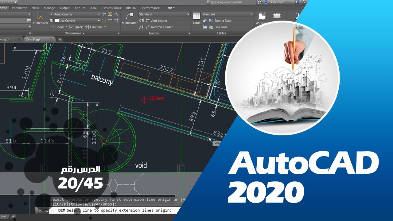Select the Linear dimension tool
The height and width of the screenshot is (221, 393).
click(x=57, y=27)
